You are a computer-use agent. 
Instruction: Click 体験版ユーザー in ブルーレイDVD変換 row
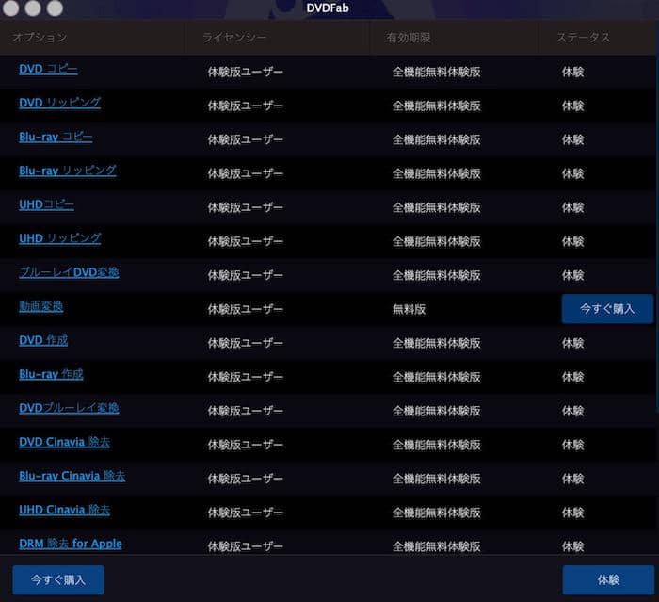click(x=246, y=275)
